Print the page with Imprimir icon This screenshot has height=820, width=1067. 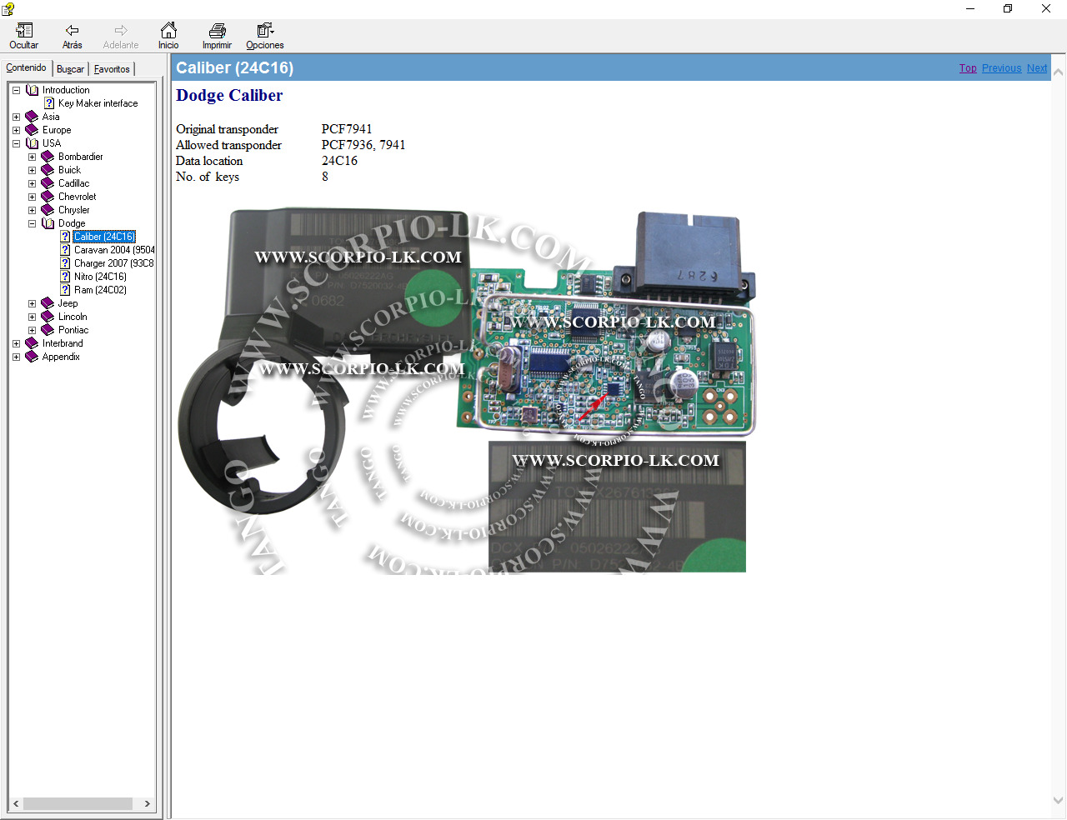click(217, 31)
